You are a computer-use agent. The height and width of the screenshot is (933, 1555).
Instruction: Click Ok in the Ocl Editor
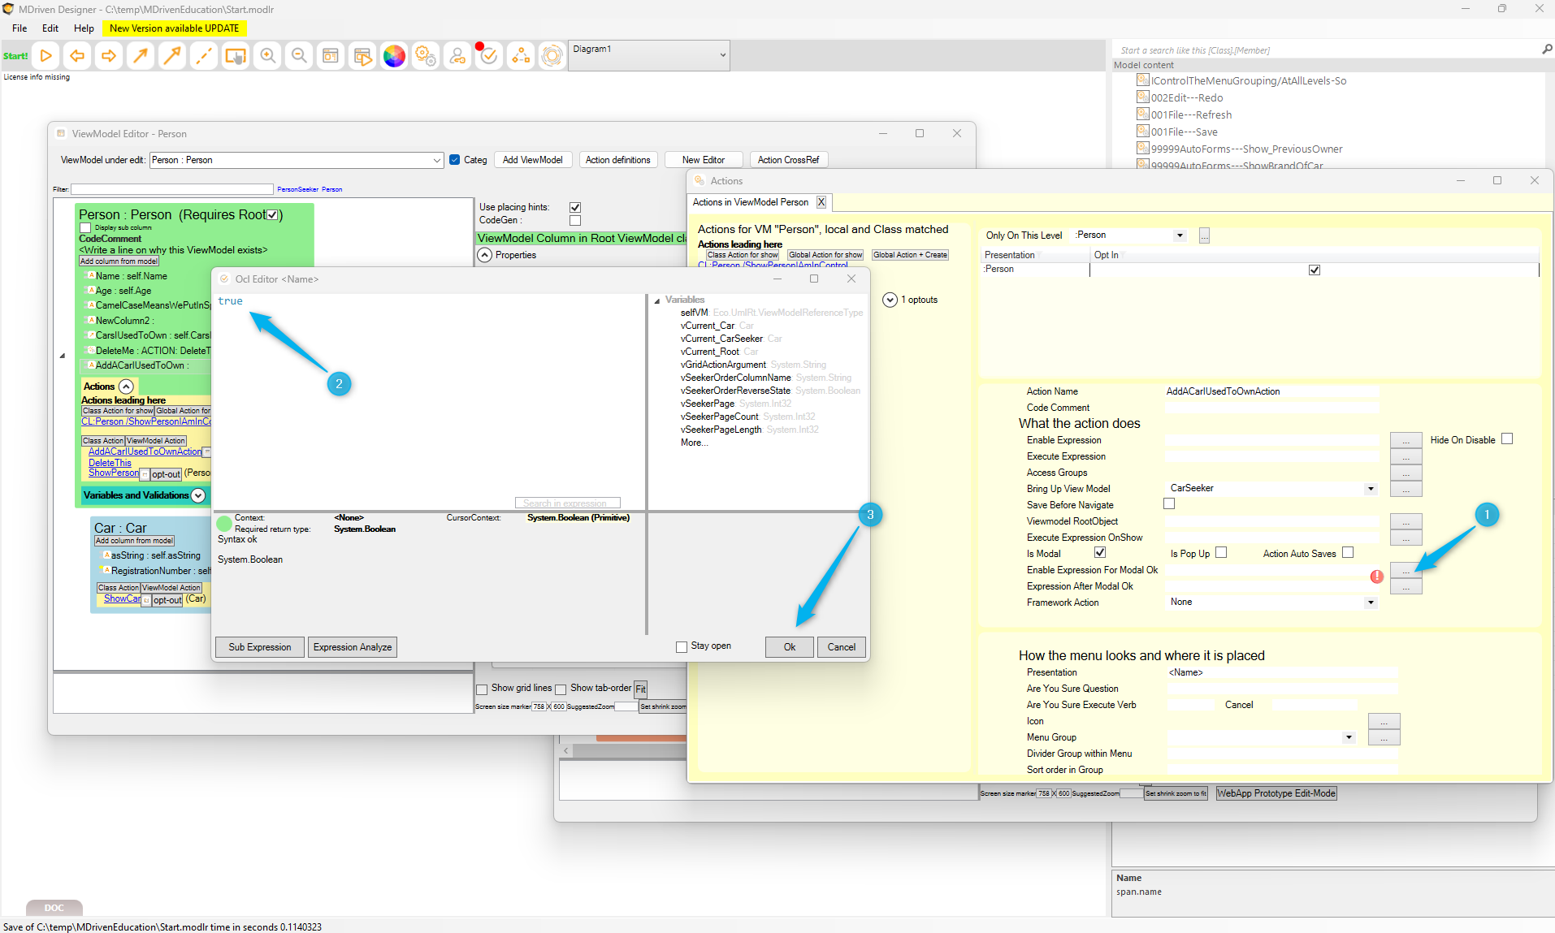(x=789, y=647)
